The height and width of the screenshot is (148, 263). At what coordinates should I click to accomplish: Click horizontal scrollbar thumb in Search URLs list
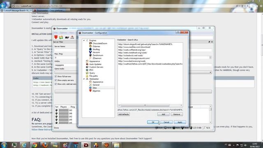[x=145, y=105]
